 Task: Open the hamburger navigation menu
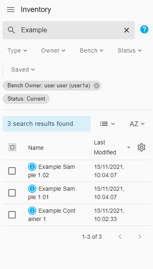[x=11, y=10]
